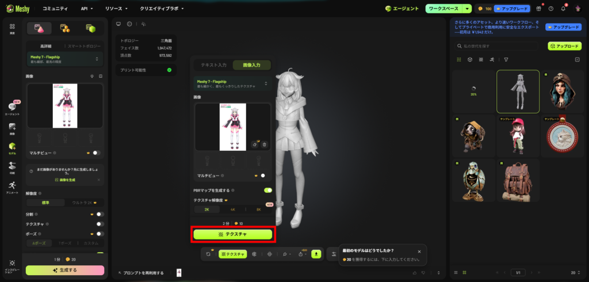
Task: Click the large green テクスチャ generate button
Action: coord(233,234)
